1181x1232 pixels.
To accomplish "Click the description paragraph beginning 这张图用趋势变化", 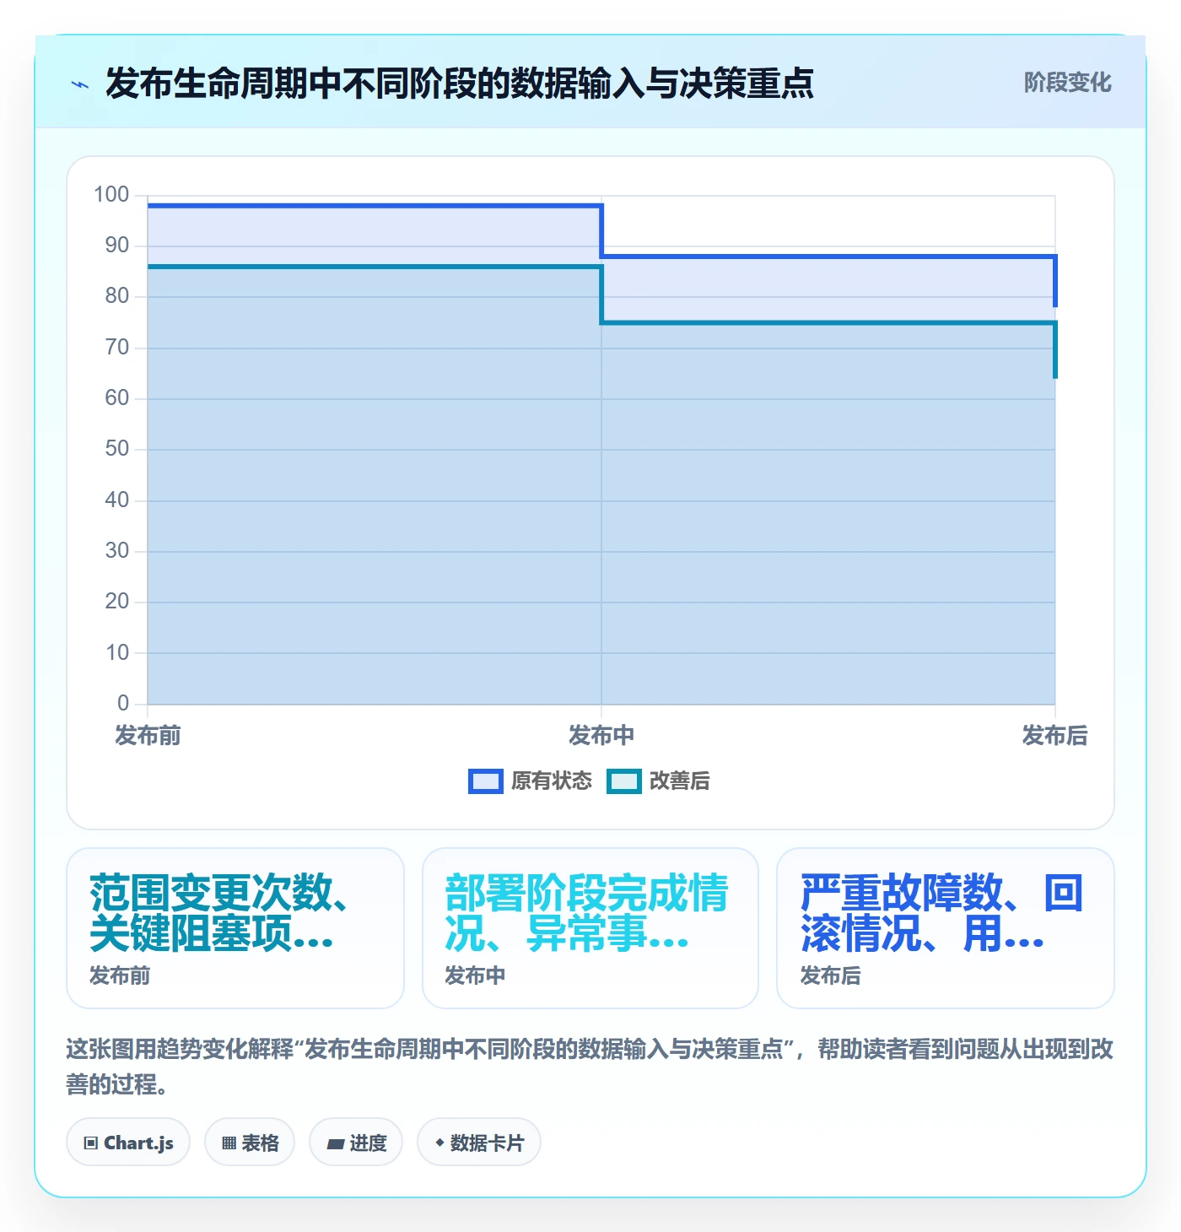I will [x=590, y=1067].
